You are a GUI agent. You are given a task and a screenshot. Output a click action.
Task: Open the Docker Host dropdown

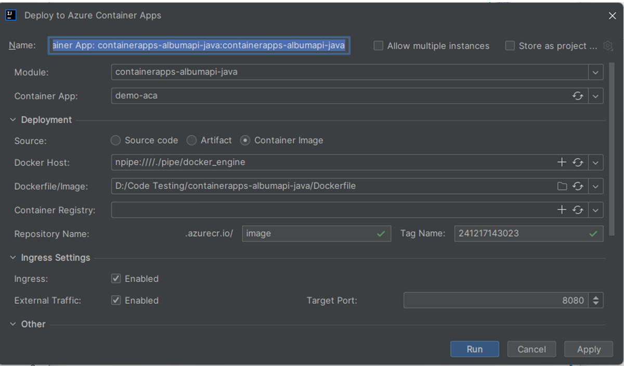pos(595,162)
